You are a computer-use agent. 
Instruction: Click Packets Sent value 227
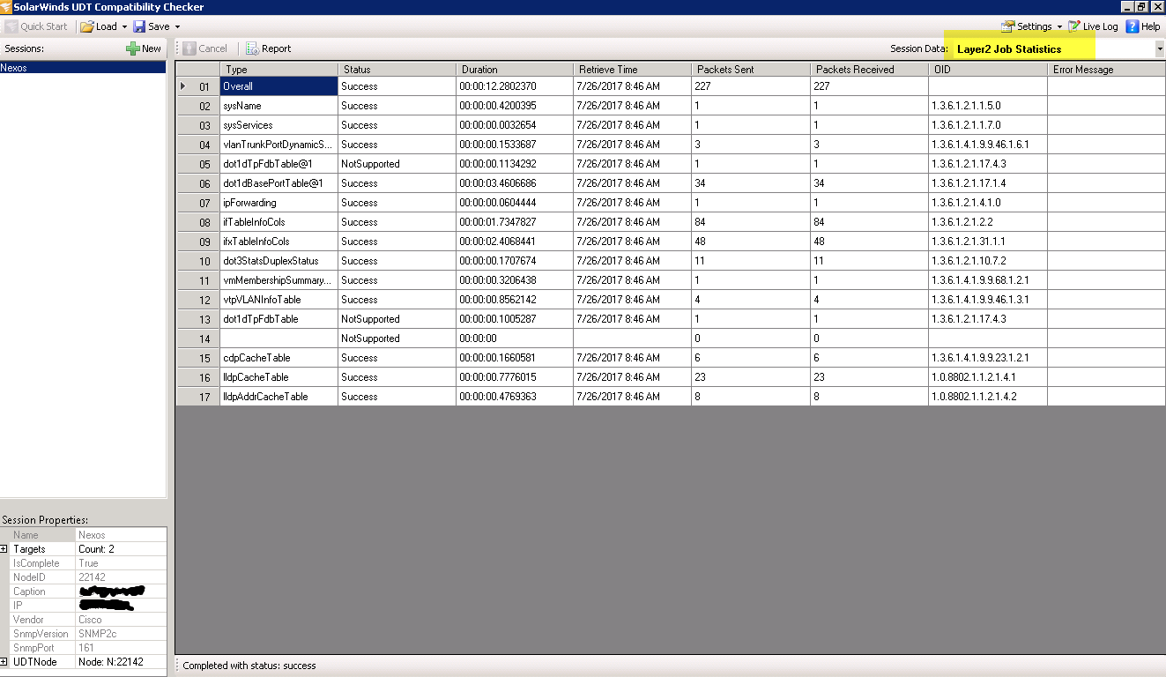pyautogui.click(x=751, y=86)
